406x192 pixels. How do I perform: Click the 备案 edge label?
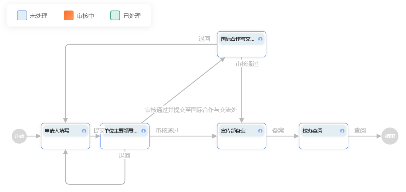tap(278, 131)
